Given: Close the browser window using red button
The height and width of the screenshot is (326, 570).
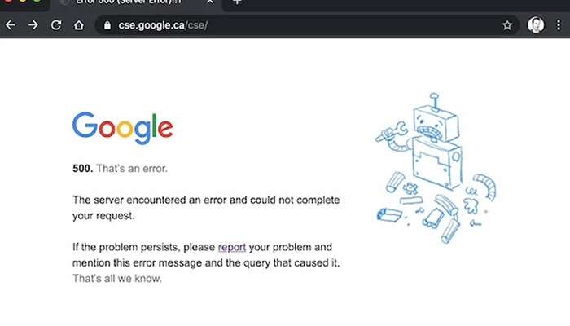Looking at the screenshot, I should click(6, 2).
